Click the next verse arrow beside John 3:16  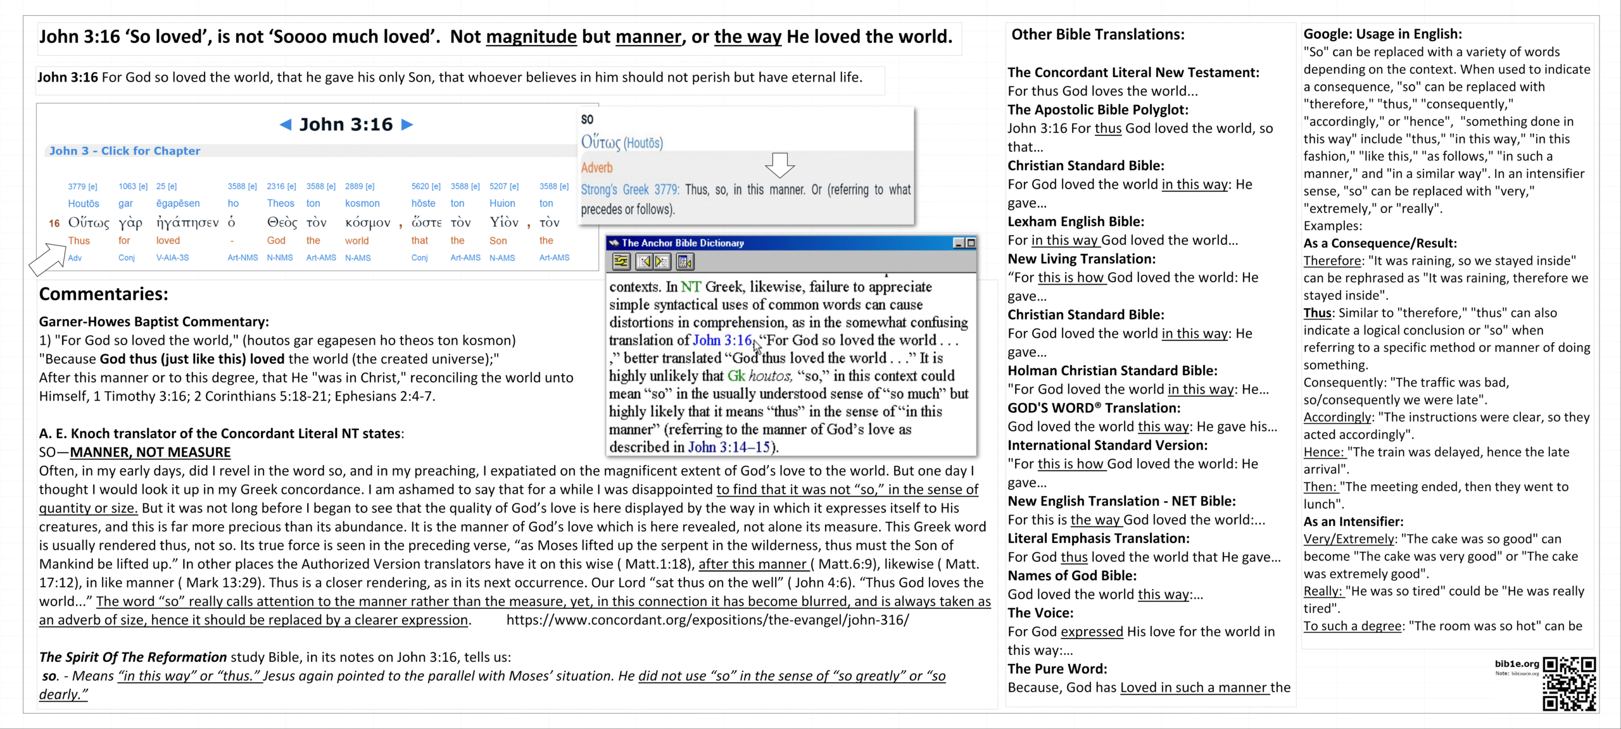(x=407, y=125)
